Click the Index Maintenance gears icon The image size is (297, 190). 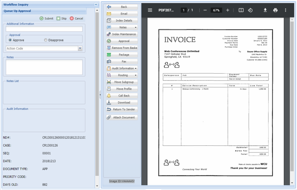click(x=109, y=34)
